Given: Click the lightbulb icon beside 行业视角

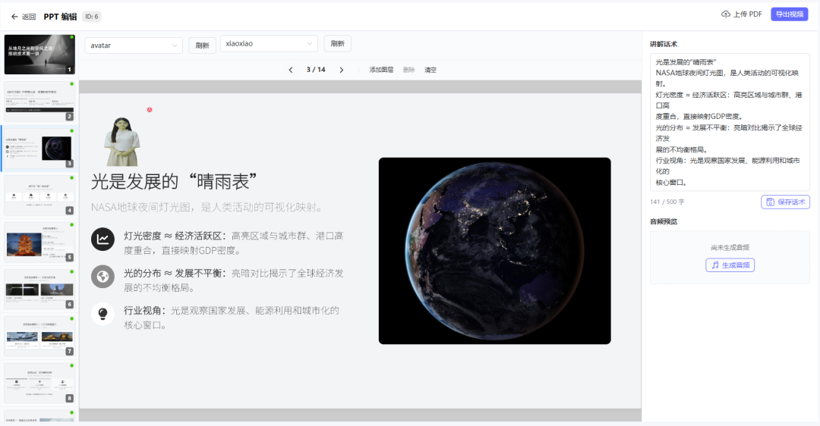Looking at the screenshot, I should tap(103, 315).
